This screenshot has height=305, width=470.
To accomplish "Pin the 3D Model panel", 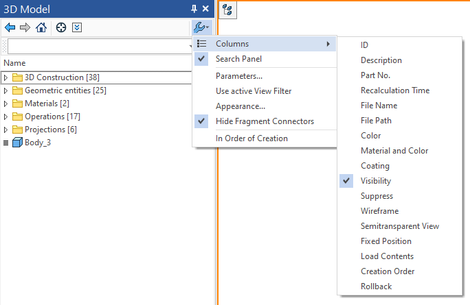I will tap(194, 9).
